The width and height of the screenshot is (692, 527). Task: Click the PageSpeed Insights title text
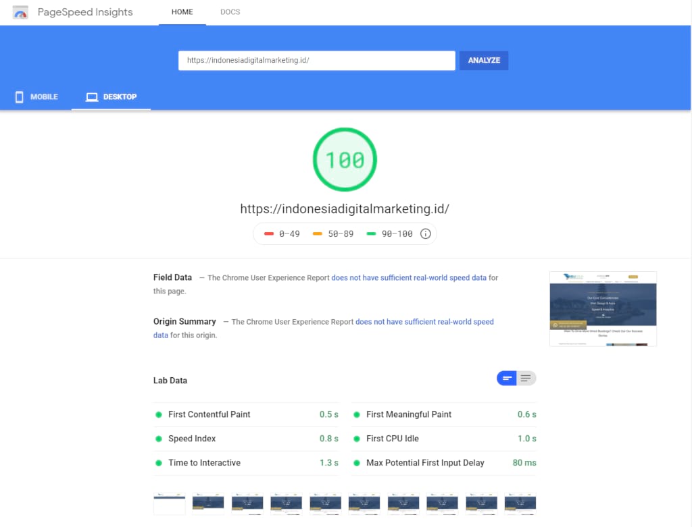[x=85, y=12]
